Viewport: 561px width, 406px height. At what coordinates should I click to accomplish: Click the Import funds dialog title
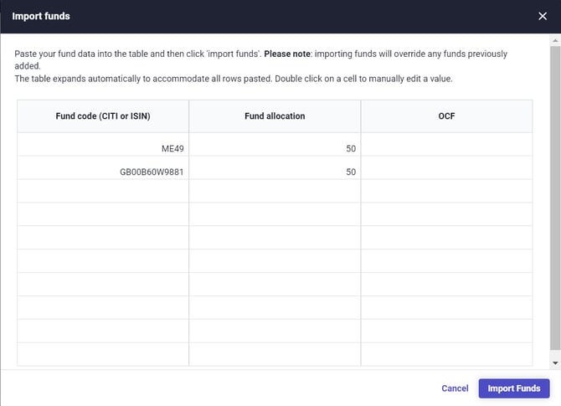(x=41, y=16)
